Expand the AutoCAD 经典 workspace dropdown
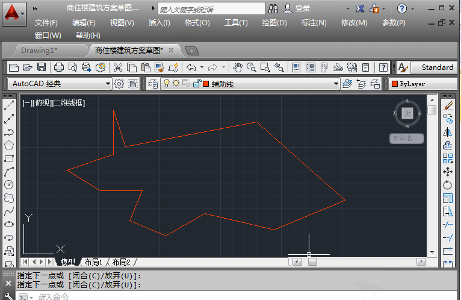This screenshot has height=300, width=461. tap(108, 84)
